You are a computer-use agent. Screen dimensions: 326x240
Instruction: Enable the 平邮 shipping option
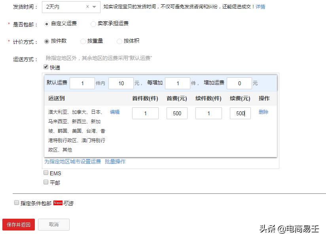[x=46, y=182]
